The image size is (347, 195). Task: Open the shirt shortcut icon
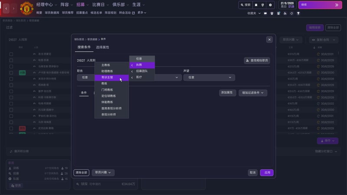pyautogui.click(x=272, y=13)
